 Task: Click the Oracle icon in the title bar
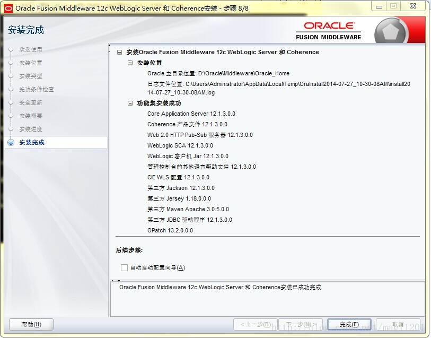pyautogui.click(x=8, y=8)
